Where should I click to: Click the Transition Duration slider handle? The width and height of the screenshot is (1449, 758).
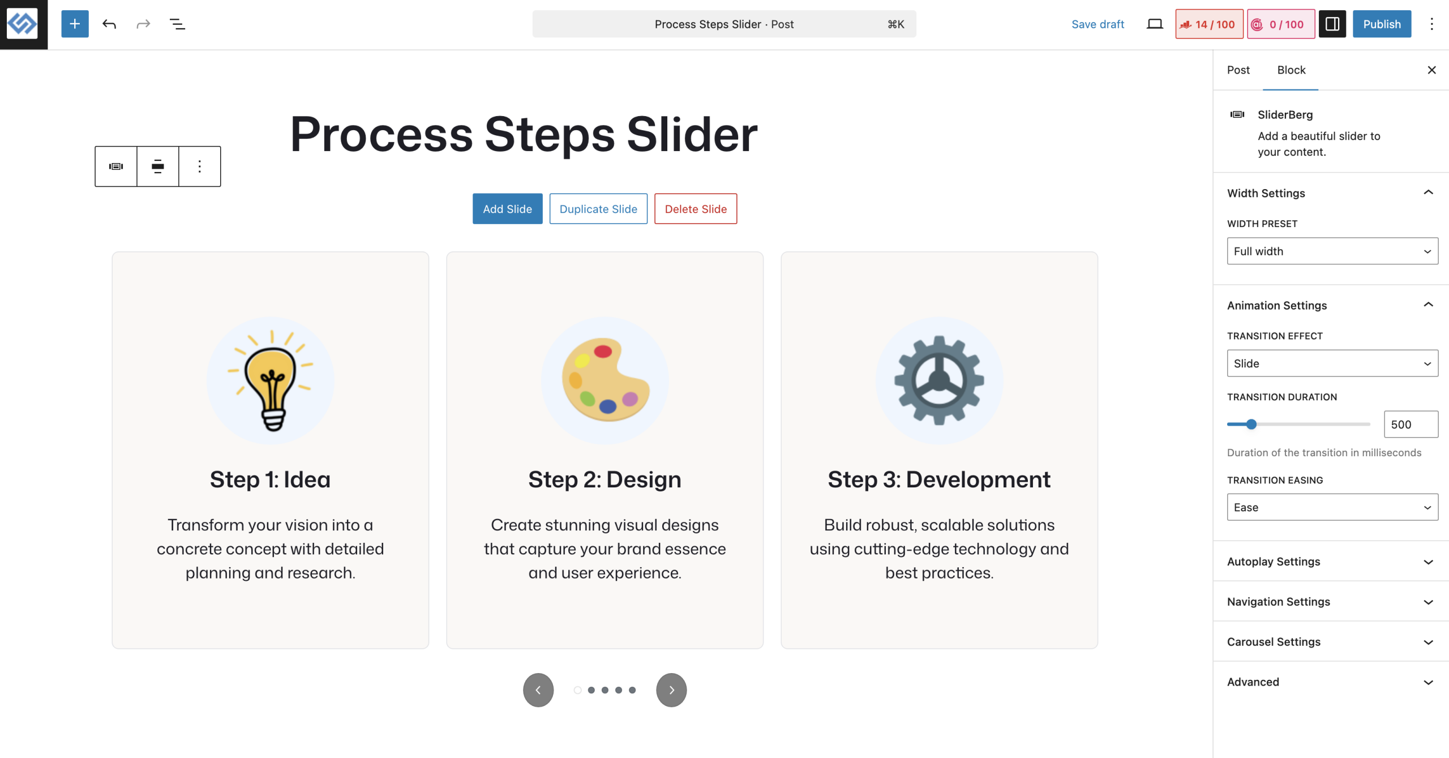[x=1251, y=424]
